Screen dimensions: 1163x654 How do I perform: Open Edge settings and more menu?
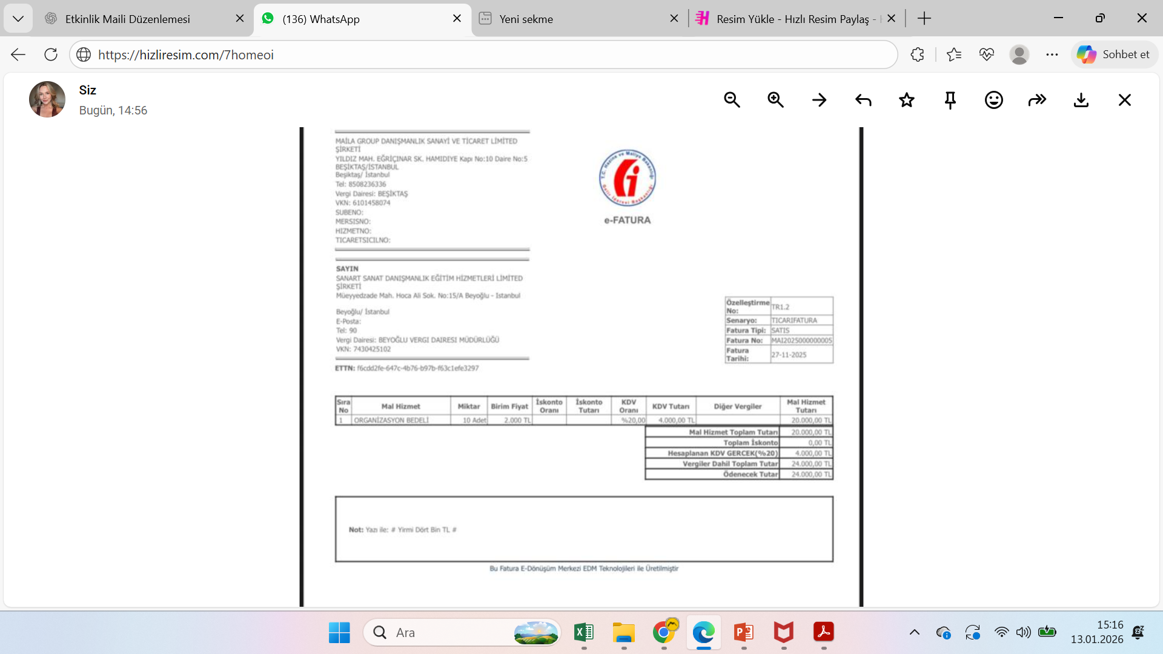coord(1052,54)
